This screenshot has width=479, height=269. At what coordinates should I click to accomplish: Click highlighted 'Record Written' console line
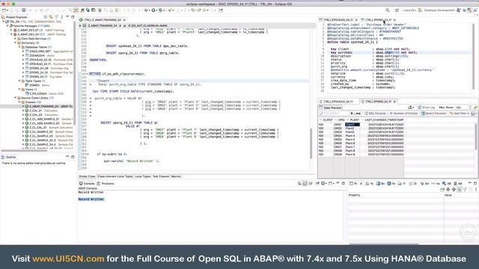coord(91,200)
